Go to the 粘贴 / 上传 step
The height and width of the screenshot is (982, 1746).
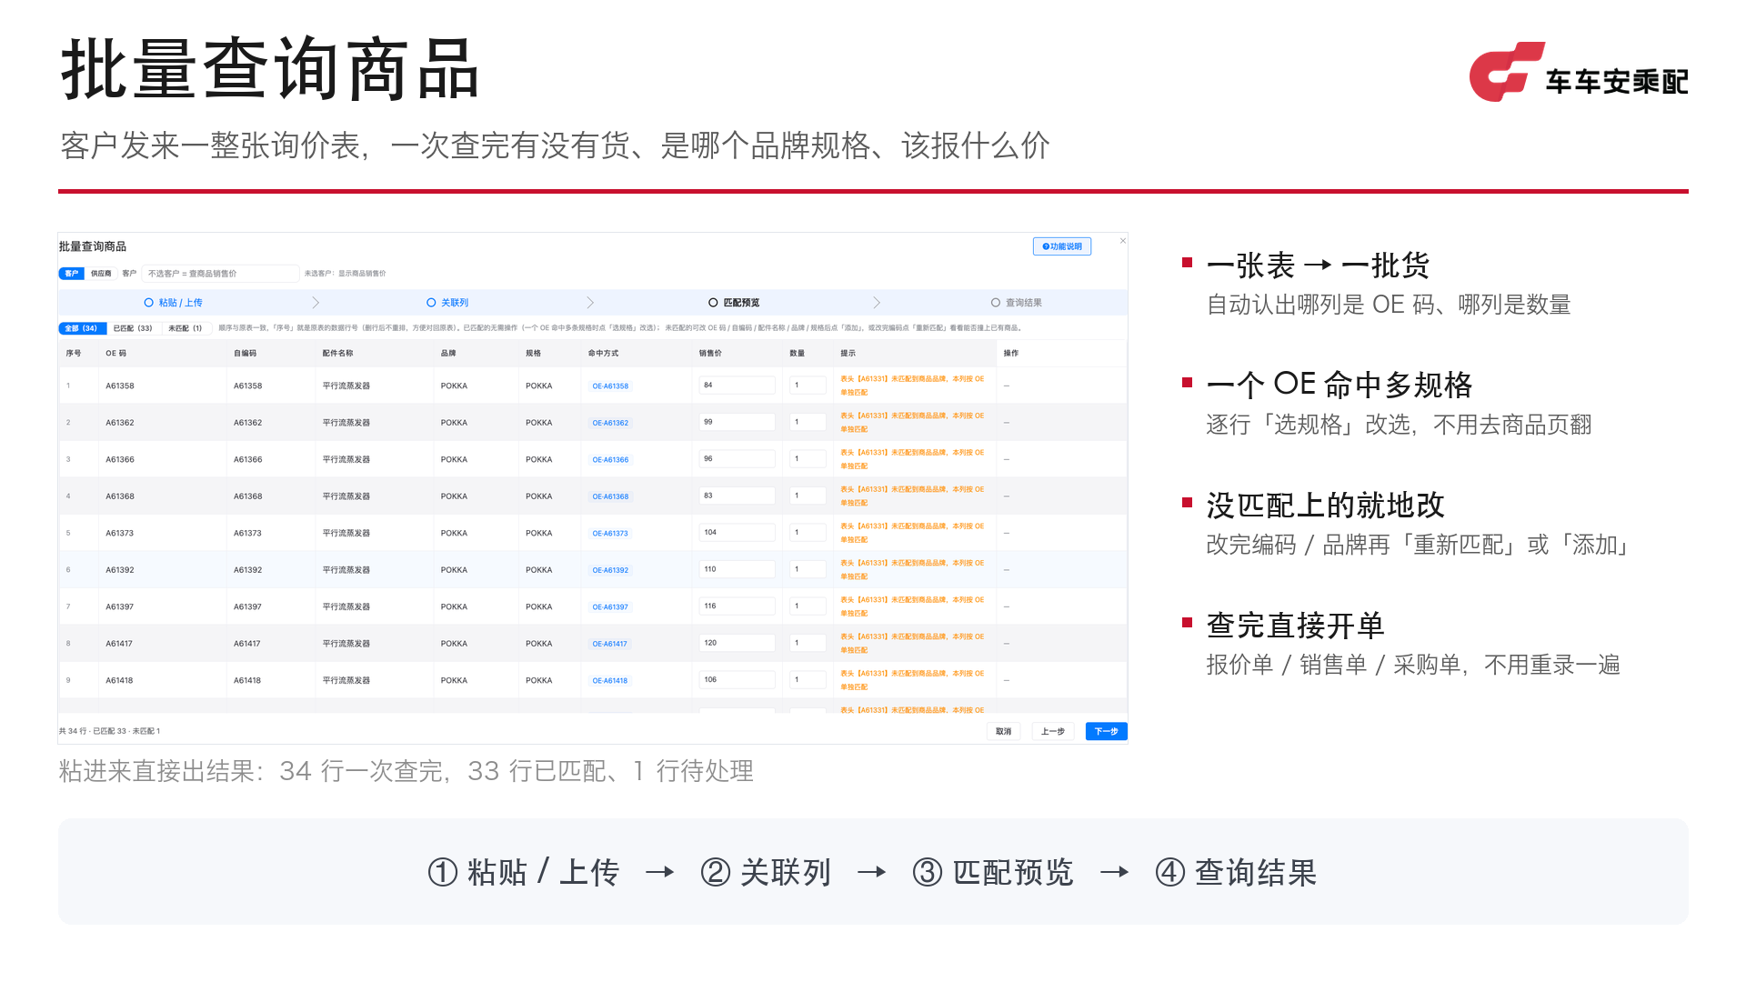point(173,303)
